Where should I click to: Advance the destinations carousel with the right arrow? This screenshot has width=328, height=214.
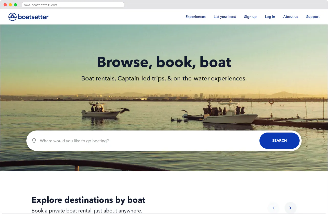tap(290, 208)
